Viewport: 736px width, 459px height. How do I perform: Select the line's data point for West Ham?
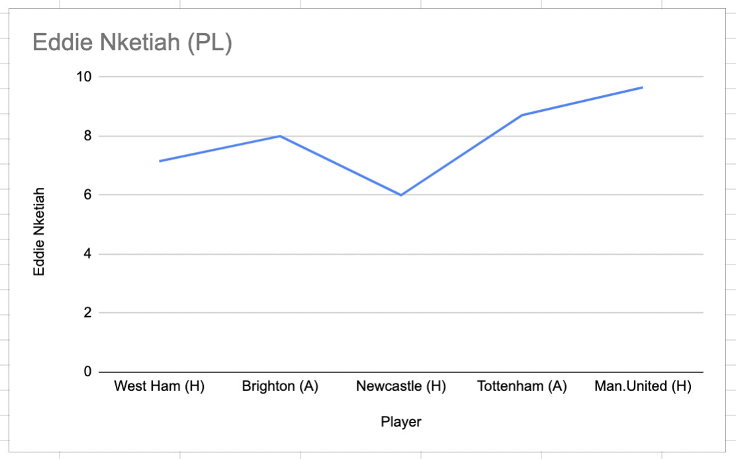click(x=160, y=161)
